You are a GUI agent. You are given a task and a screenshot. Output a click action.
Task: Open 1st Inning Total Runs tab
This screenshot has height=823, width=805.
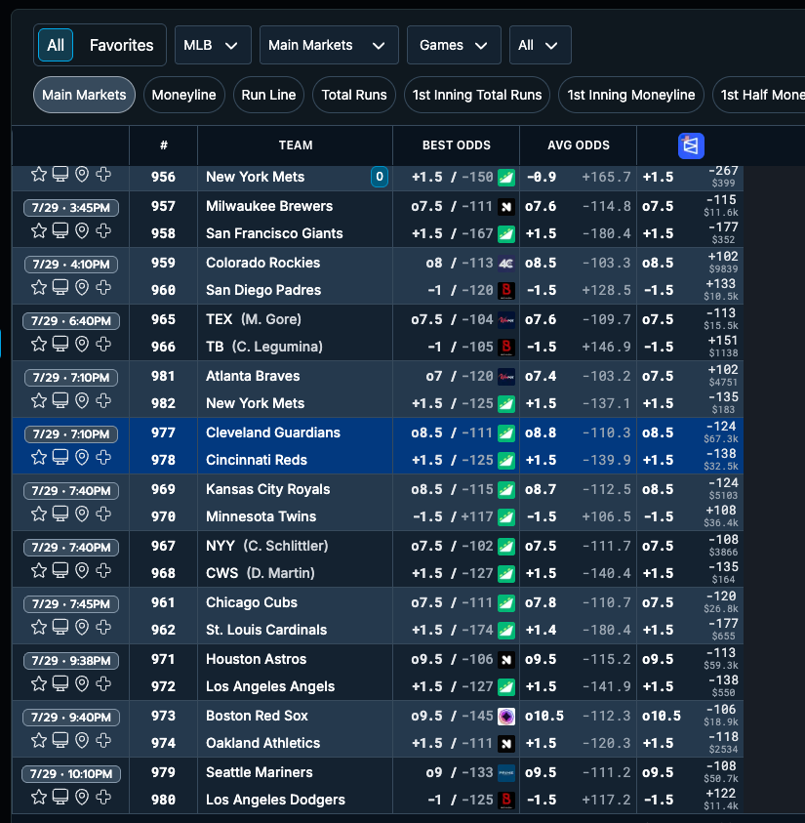click(x=477, y=95)
